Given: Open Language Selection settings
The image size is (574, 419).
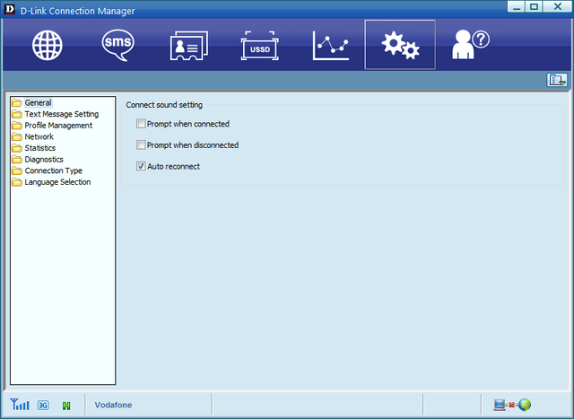Looking at the screenshot, I should click(57, 182).
